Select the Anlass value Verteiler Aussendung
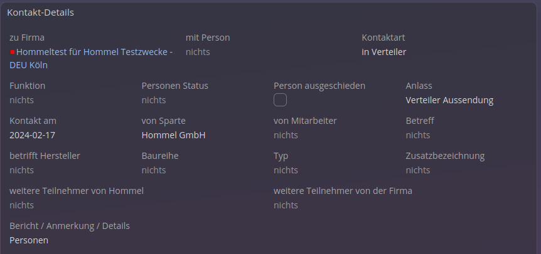The height and width of the screenshot is (254, 541). point(449,100)
